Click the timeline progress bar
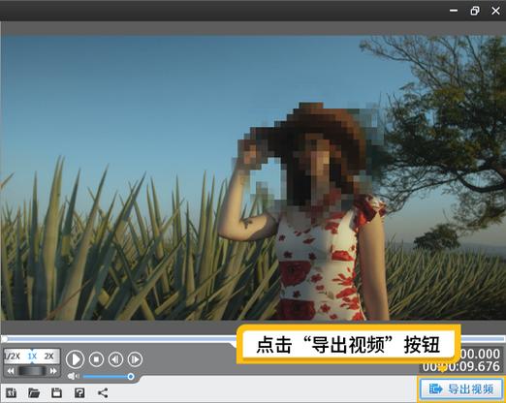The height and width of the screenshot is (403, 506). click(253, 338)
